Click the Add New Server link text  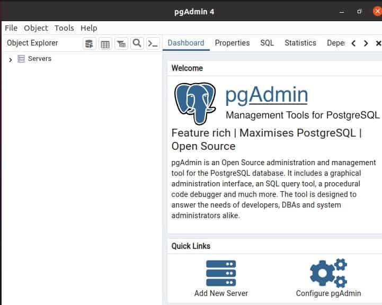click(x=221, y=293)
